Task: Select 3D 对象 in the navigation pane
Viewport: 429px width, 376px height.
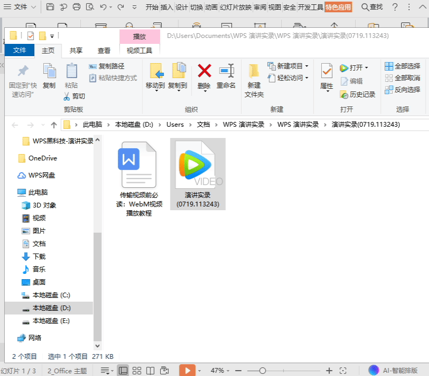Action: (x=39, y=205)
